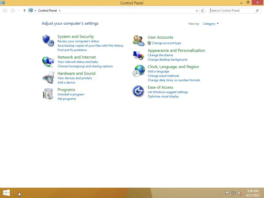The height and width of the screenshot is (198, 264).
Task: Open Programs heading
Action: pos(66,90)
